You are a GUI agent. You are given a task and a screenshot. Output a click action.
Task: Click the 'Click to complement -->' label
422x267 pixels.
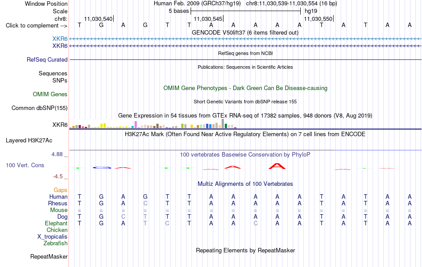[36, 26]
